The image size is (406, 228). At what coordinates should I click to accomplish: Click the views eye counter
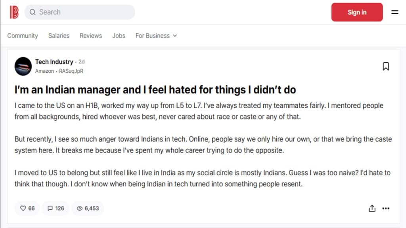(88, 208)
